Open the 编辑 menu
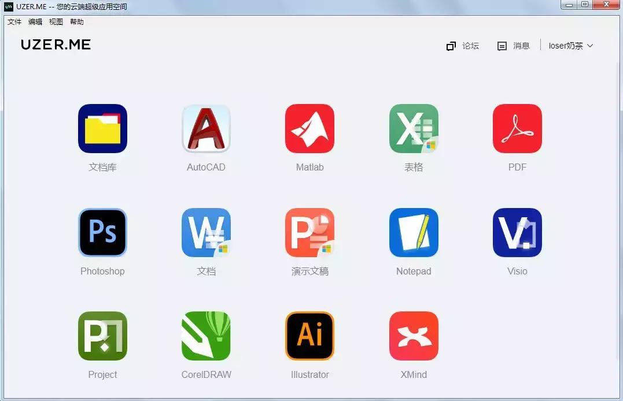Screen dimensions: 623x401 click(35, 22)
